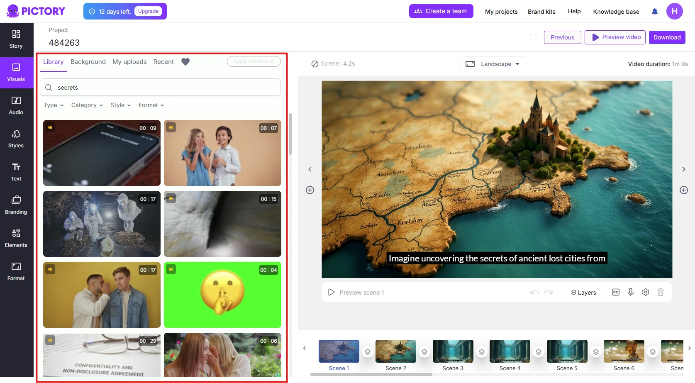This screenshot has height=383, width=695.
Task: Open the Styles panel
Action: pyautogui.click(x=16, y=139)
